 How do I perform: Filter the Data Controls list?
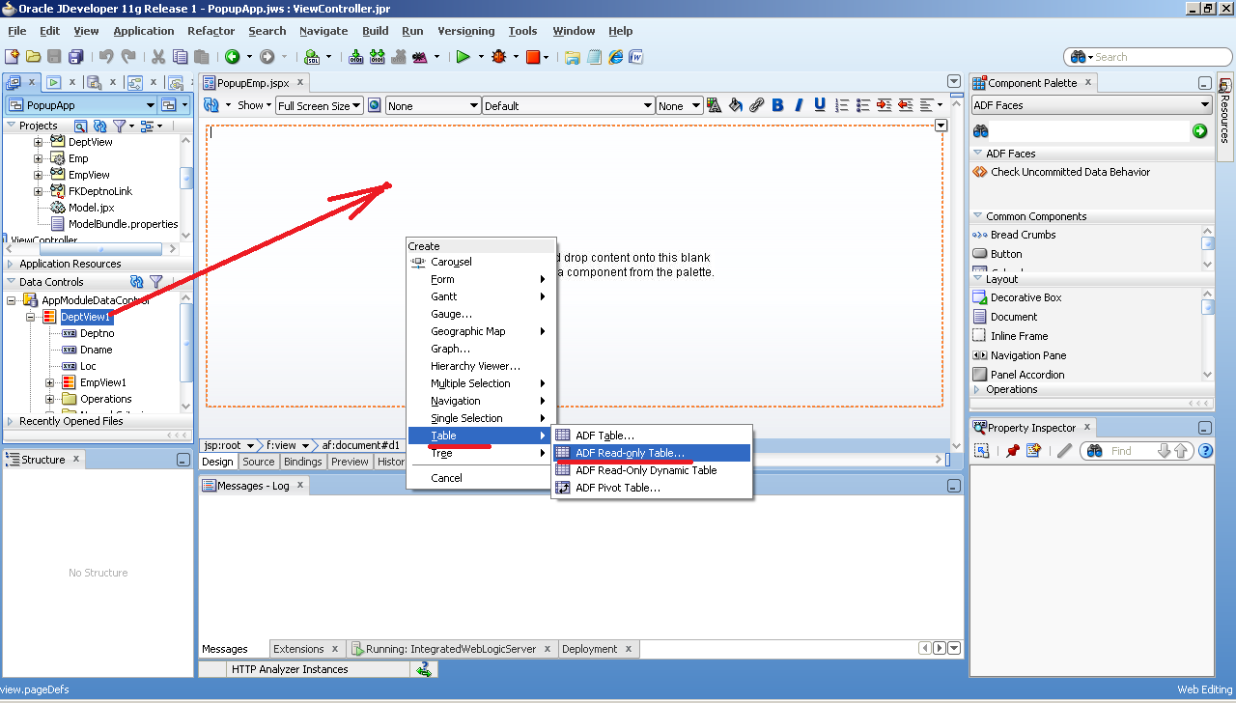[155, 281]
